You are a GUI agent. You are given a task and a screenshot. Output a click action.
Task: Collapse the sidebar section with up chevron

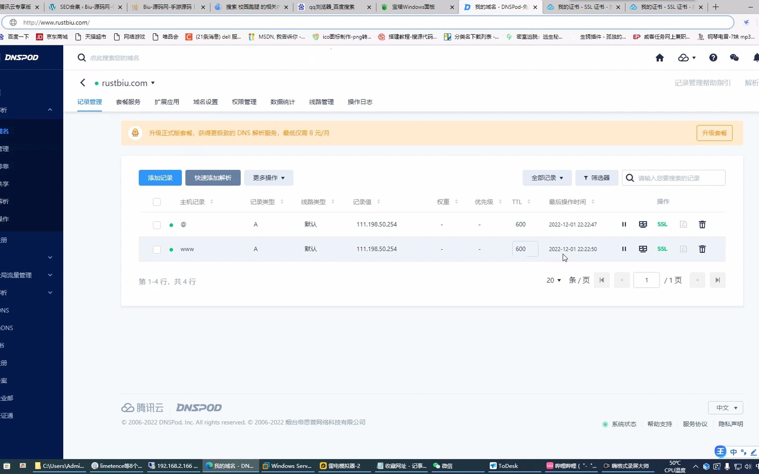click(50, 110)
